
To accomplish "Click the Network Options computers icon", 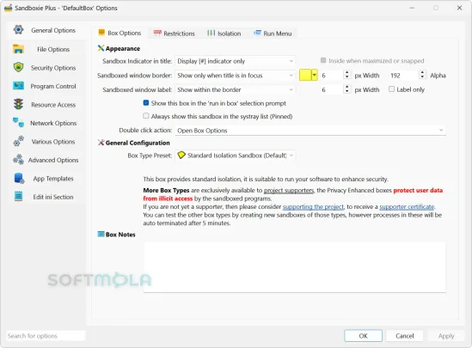I will click(18, 122).
